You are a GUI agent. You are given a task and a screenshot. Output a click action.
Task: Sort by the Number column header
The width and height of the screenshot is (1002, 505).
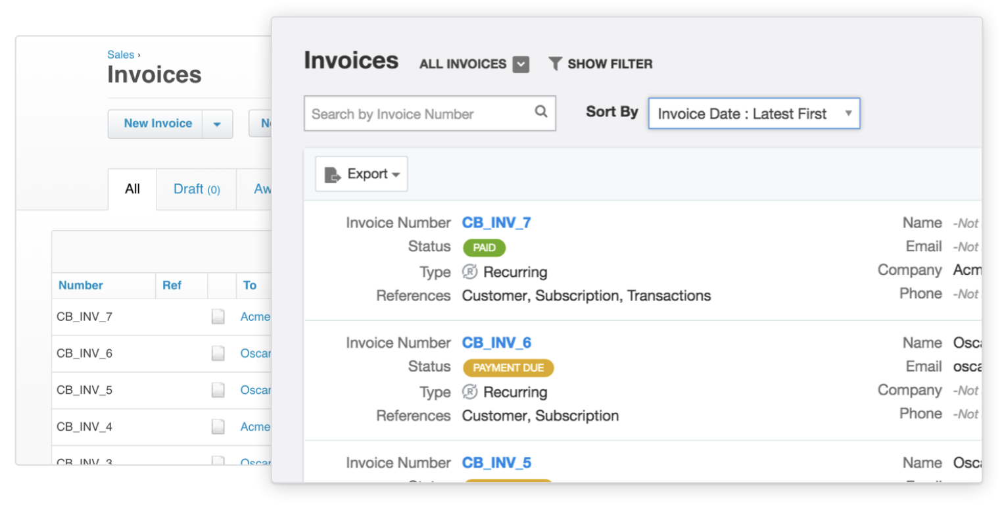coord(80,285)
